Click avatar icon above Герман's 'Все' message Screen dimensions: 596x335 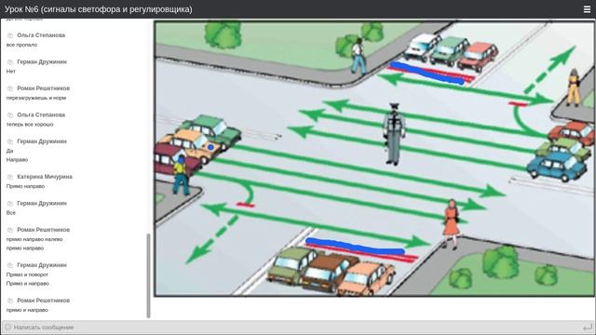[x=10, y=204]
